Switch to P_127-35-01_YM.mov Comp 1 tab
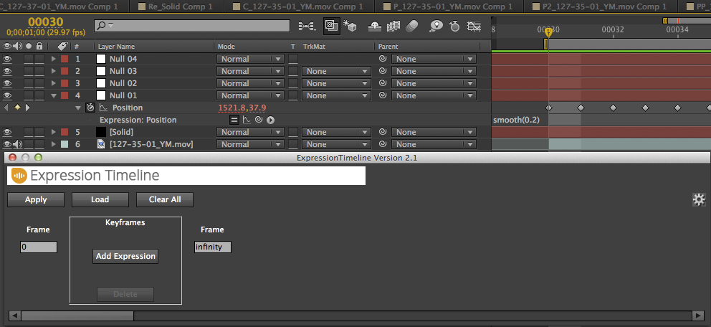This screenshot has height=327, width=711. point(448,6)
